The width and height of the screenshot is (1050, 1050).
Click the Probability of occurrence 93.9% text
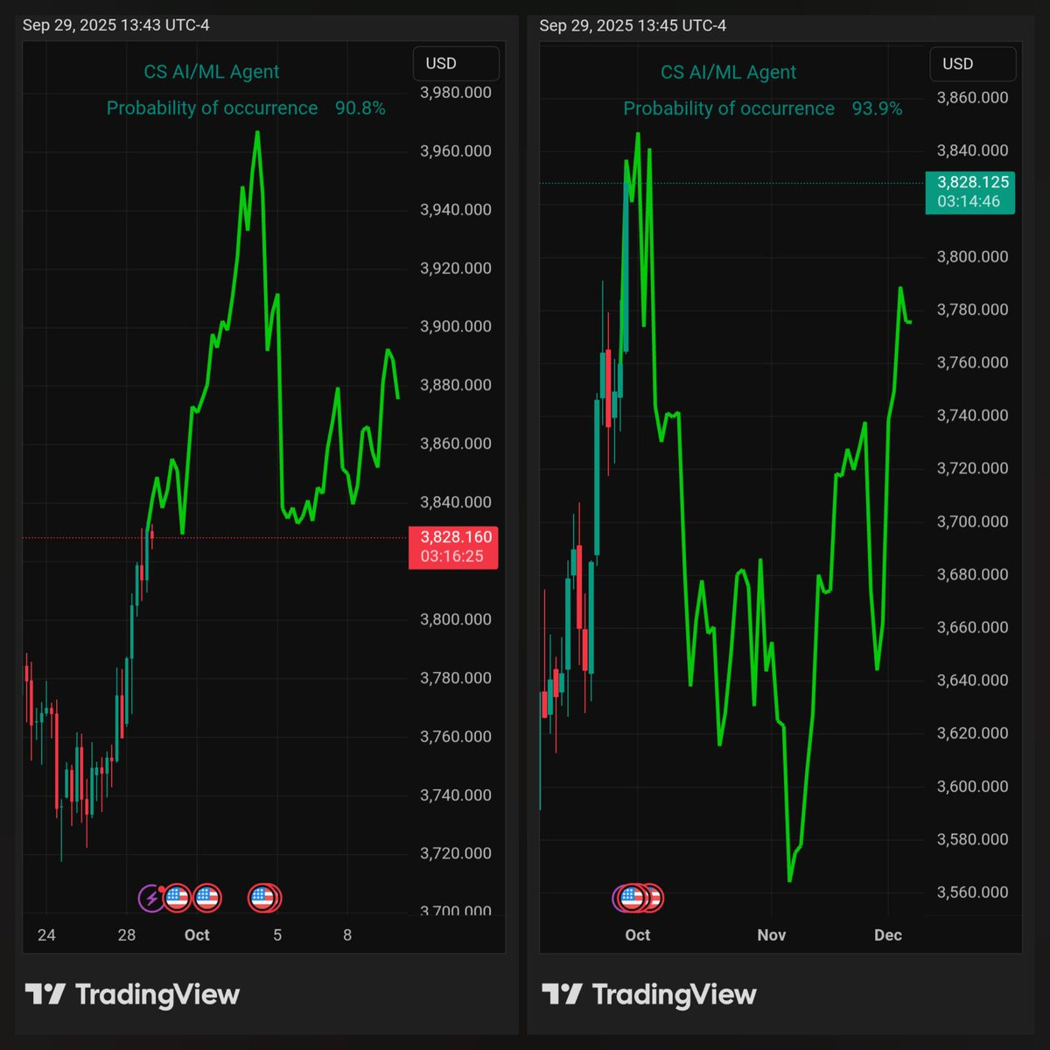(x=763, y=108)
